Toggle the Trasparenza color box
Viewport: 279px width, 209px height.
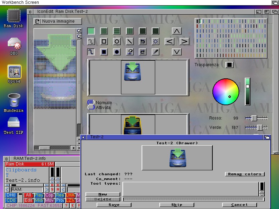click(x=229, y=65)
